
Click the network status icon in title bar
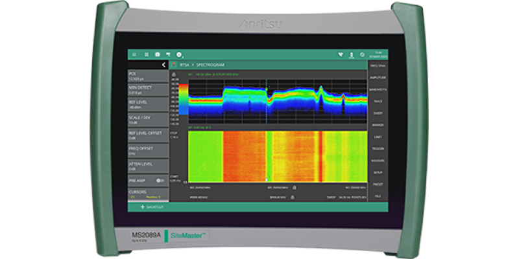pyautogui.click(x=341, y=54)
